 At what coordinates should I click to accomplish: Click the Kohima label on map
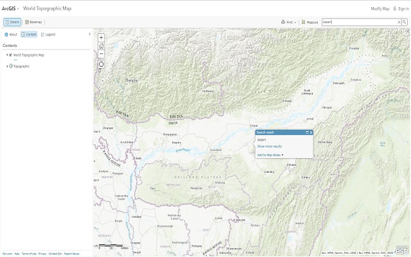coord(306,177)
